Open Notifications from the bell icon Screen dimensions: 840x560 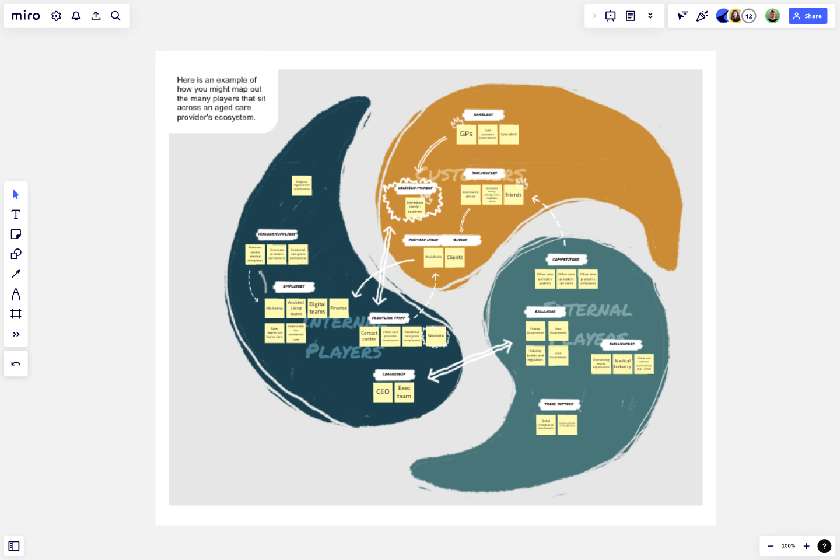(76, 16)
